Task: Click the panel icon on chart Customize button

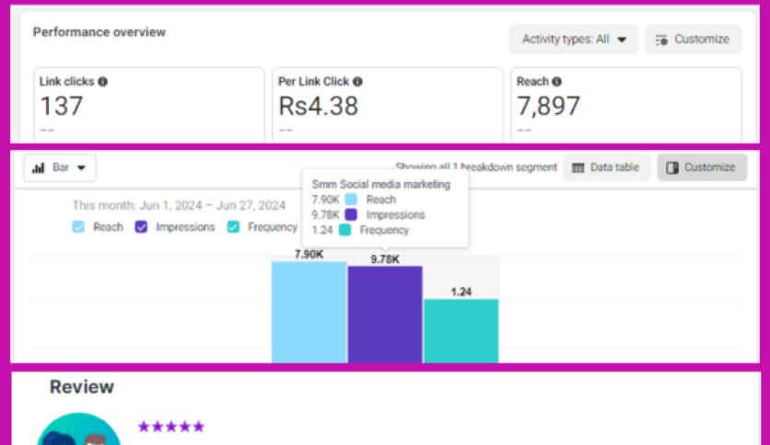Action: [672, 167]
